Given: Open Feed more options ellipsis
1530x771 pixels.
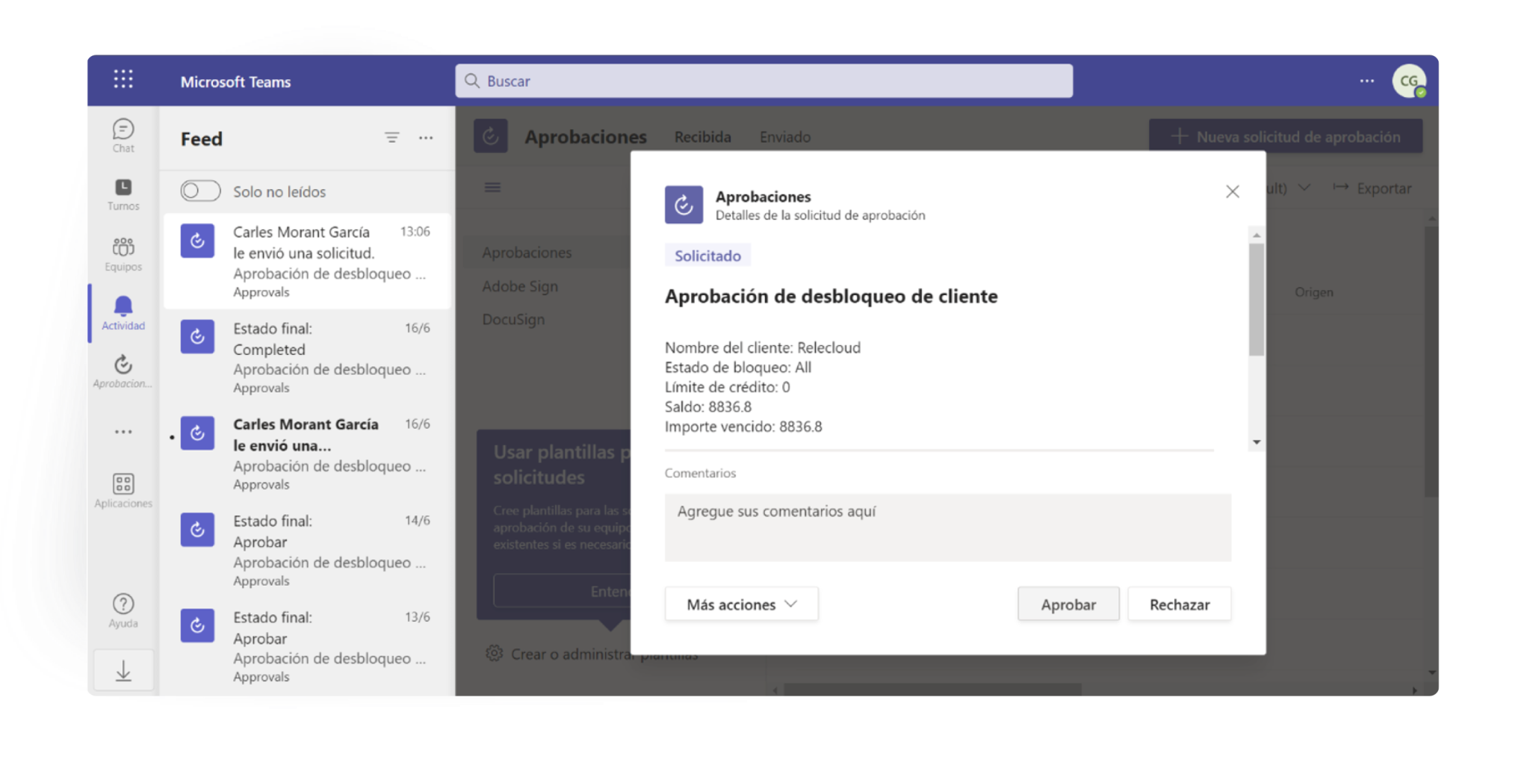Looking at the screenshot, I should tap(426, 137).
